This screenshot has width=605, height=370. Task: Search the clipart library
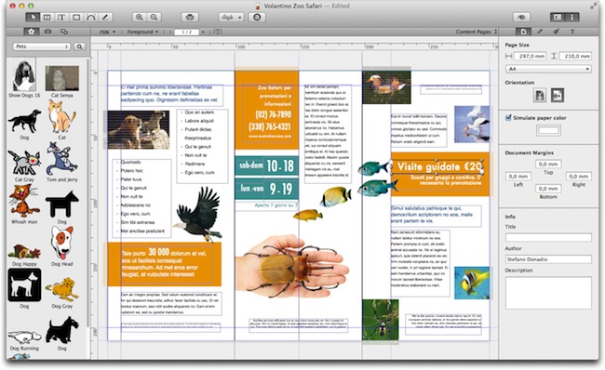pos(79,46)
